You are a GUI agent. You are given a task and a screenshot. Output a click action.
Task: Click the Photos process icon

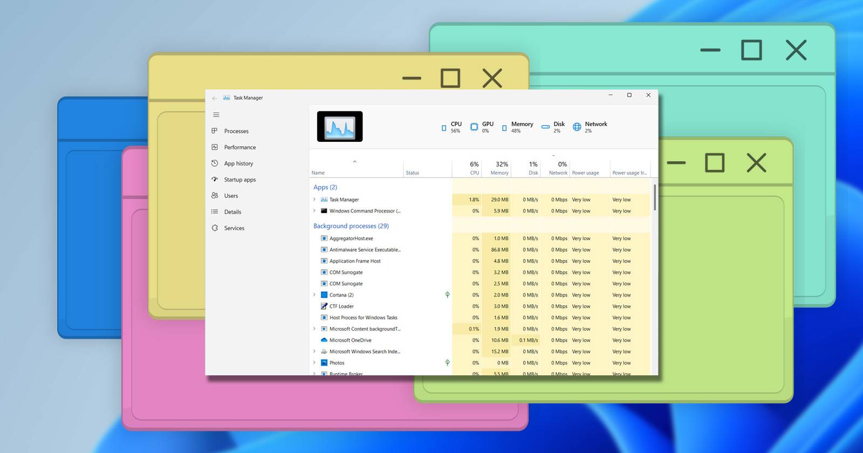click(324, 363)
